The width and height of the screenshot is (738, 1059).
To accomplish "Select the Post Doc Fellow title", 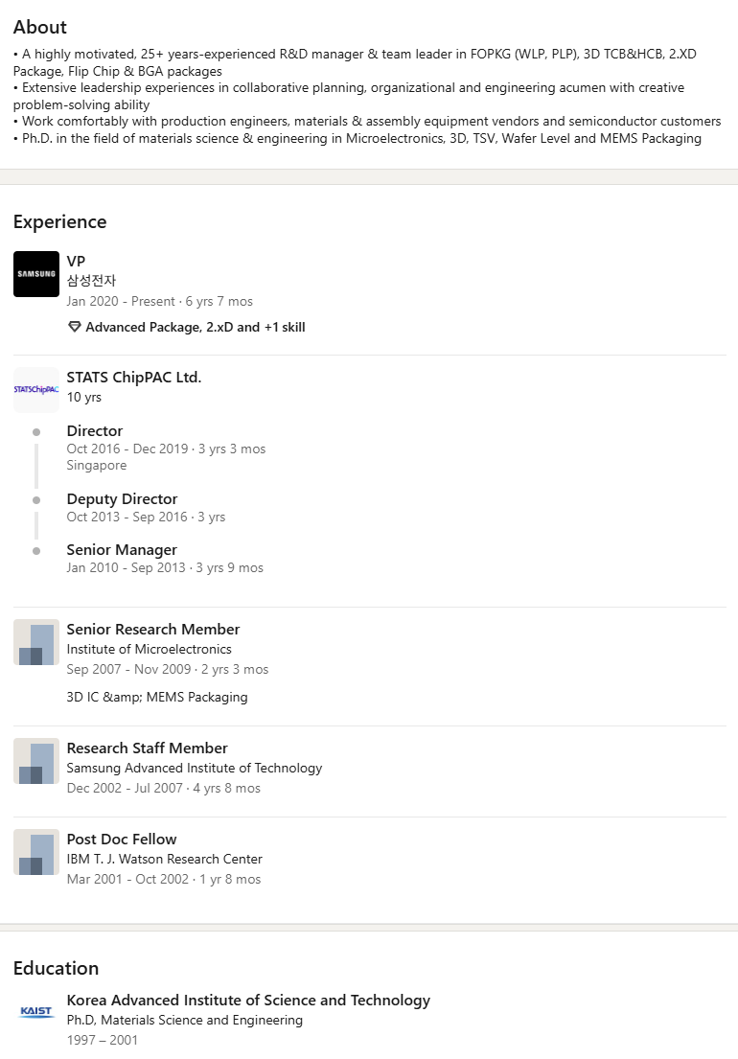I will (122, 839).
